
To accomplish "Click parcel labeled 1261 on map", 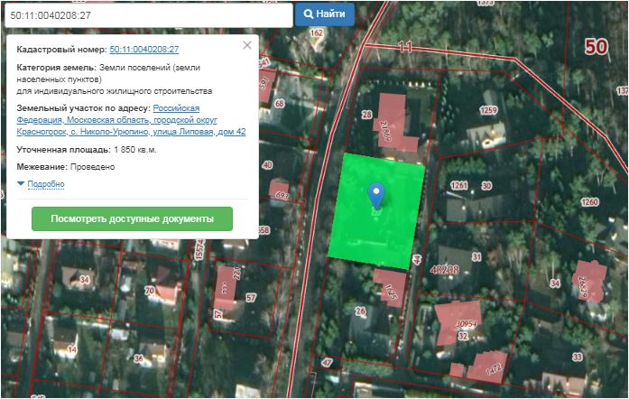I will tap(459, 186).
